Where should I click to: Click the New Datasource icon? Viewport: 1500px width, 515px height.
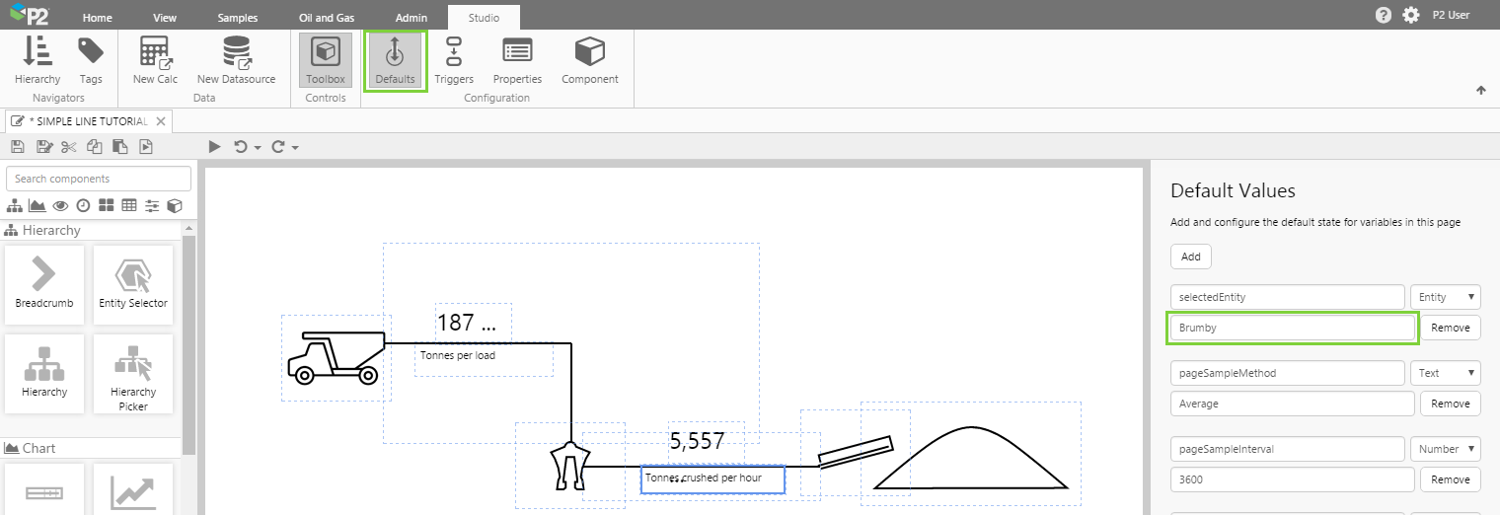tap(236, 60)
